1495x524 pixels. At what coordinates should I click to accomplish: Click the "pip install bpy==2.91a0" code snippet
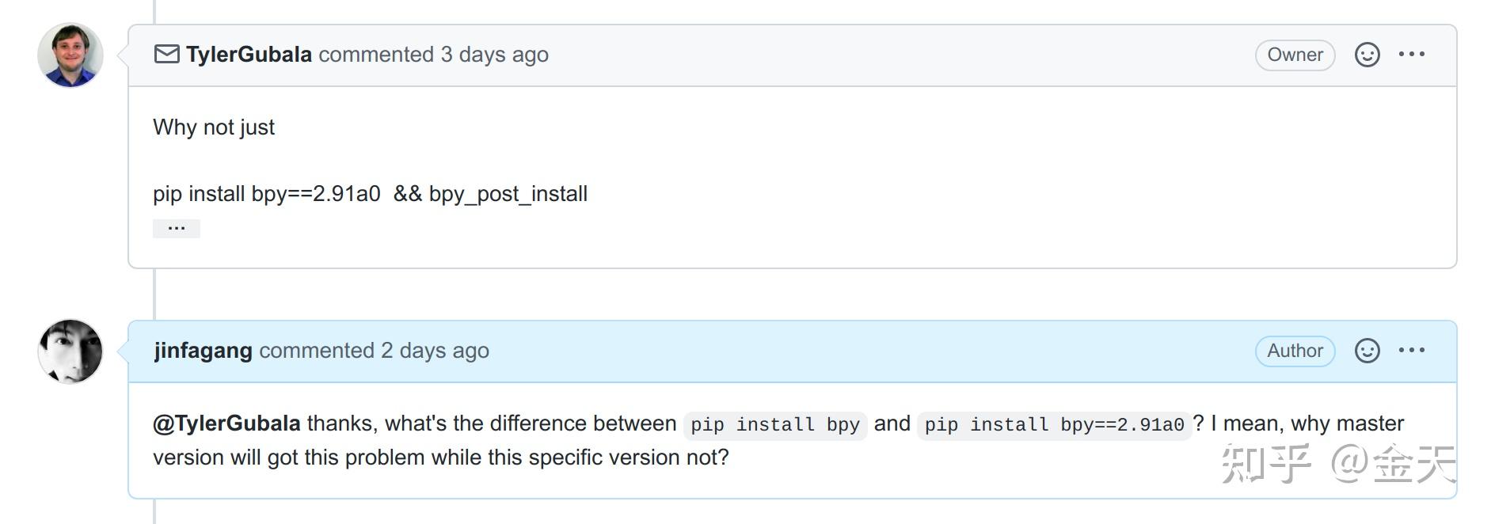1054,425
